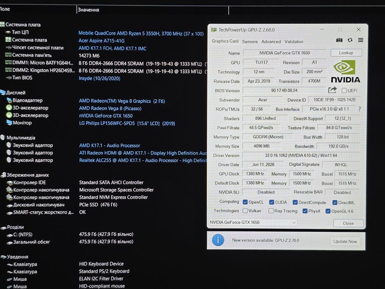
Task: Click the blue info icon in update notice
Action: tap(218, 240)
